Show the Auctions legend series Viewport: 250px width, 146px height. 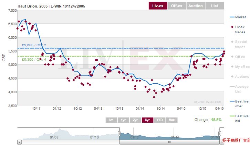[240, 77]
